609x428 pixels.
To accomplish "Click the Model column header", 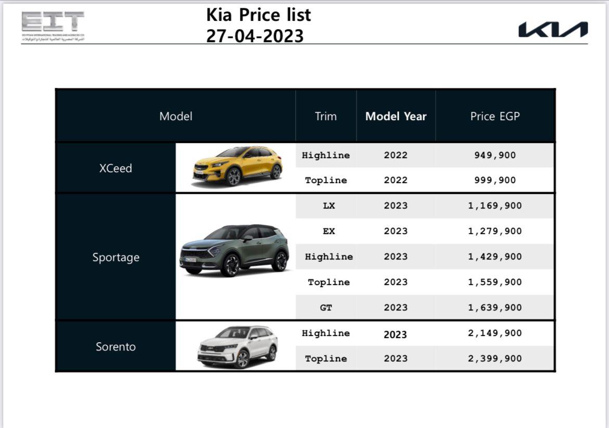I will coord(175,116).
